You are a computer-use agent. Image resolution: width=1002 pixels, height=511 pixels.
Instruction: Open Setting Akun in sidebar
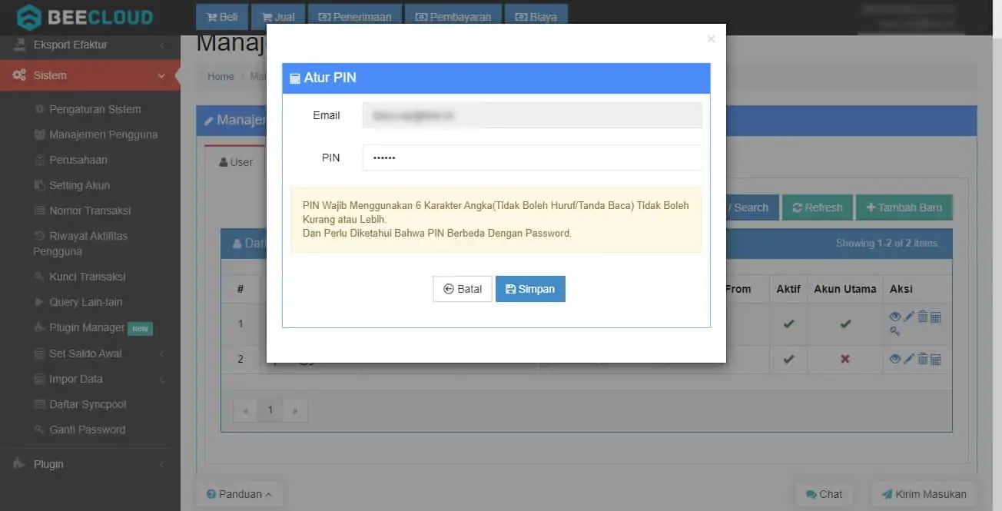coord(79,185)
